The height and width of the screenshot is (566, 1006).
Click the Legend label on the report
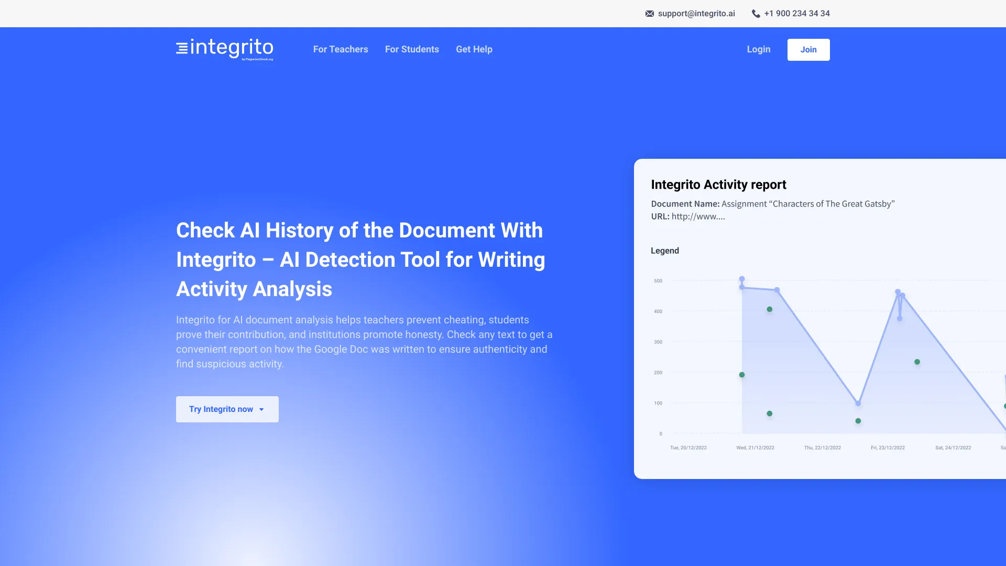click(x=665, y=251)
